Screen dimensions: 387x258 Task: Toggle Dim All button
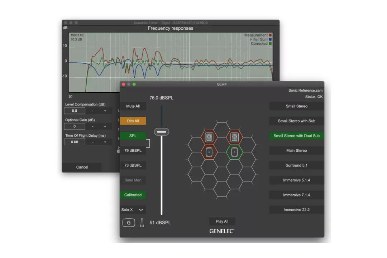[133, 121]
